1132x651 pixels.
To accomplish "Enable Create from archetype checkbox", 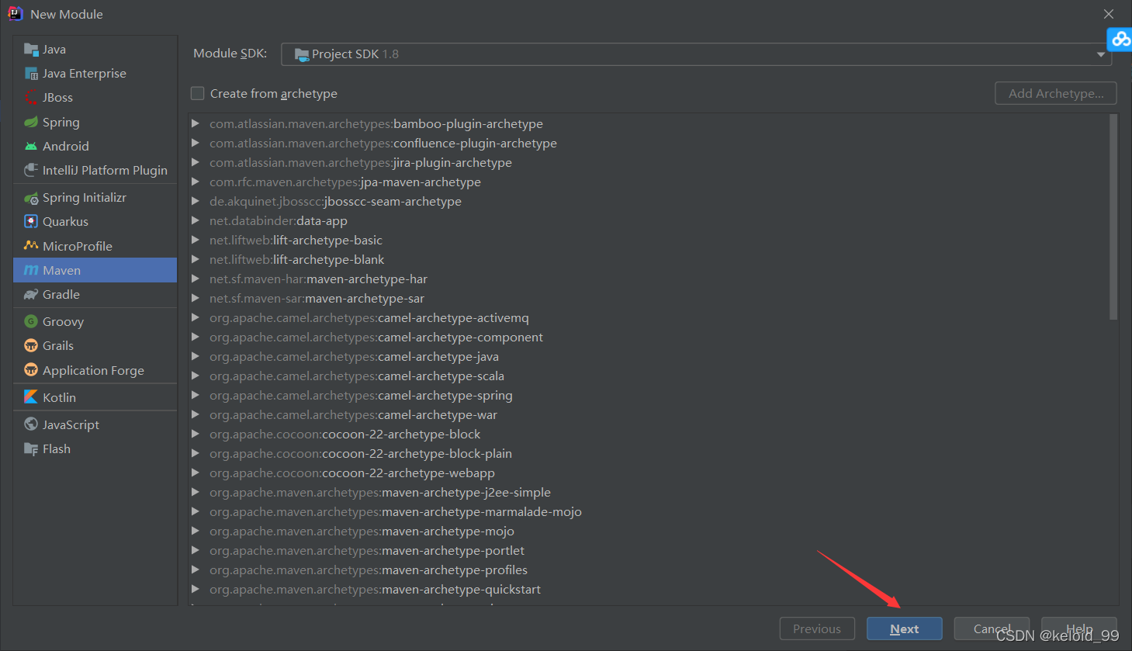I will 198,94.
